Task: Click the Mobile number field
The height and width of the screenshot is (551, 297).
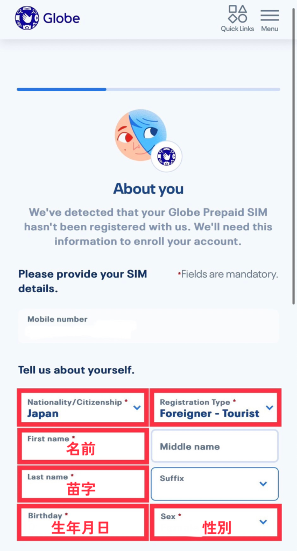Action: (148, 326)
